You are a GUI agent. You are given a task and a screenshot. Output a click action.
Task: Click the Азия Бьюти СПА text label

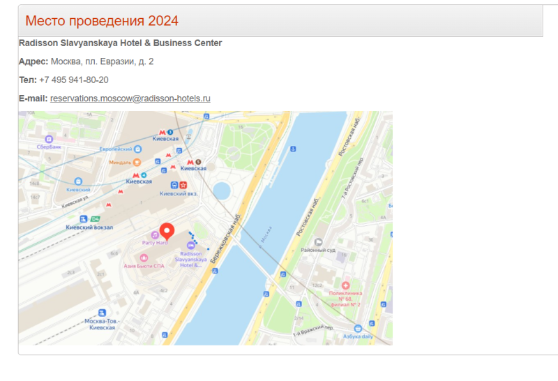[144, 266]
